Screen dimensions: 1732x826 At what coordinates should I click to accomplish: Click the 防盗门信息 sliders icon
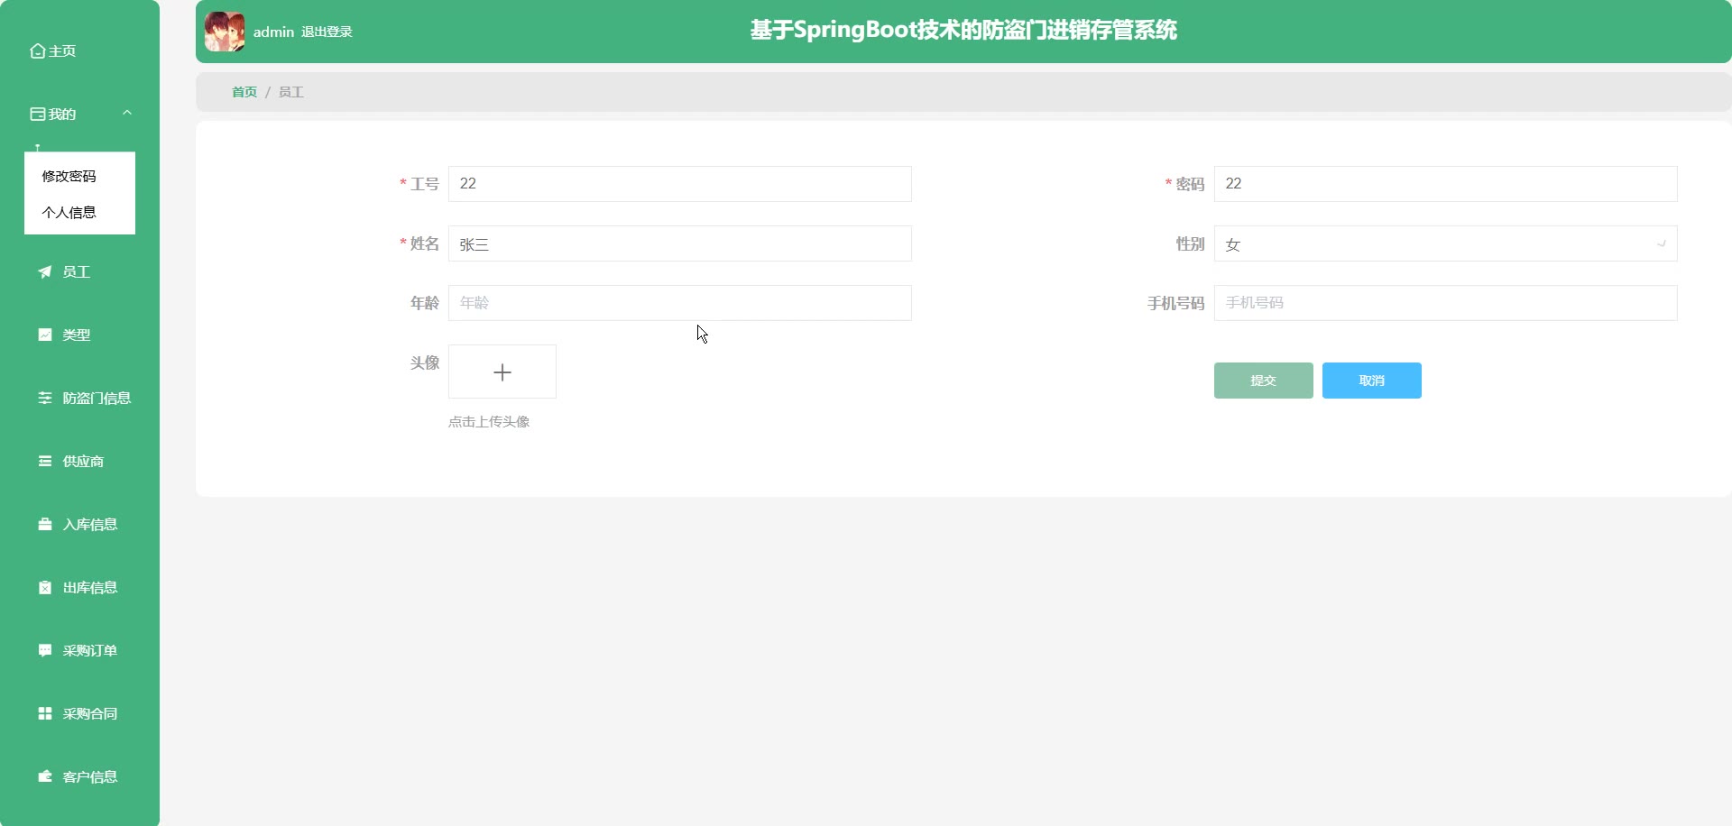[x=45, y=398]
